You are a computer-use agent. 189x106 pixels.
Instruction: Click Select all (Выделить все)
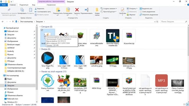pos(146,9)
